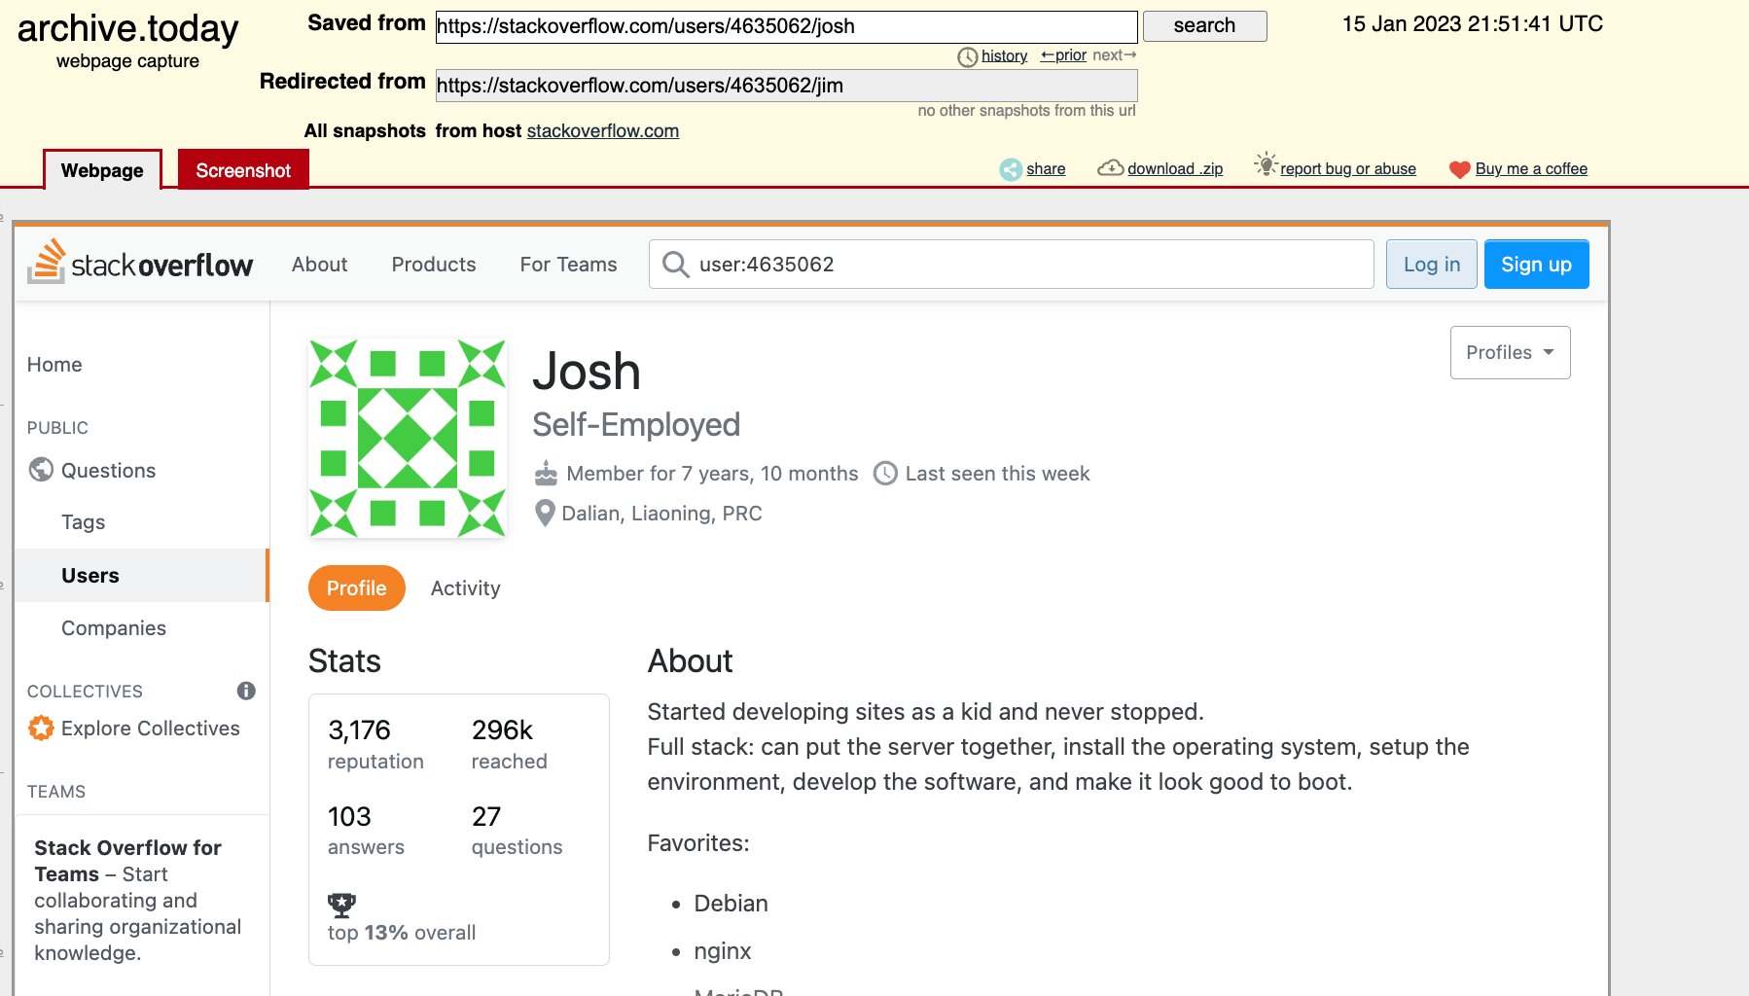Click the Self-Employed title text
The image size is (1749, 996).
coord(636,425)
